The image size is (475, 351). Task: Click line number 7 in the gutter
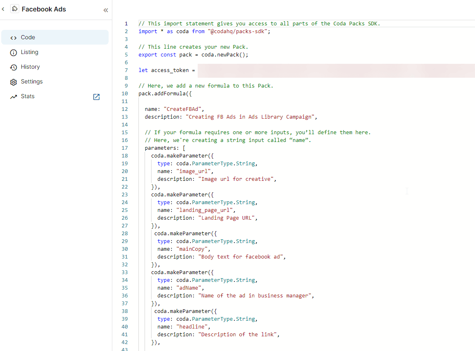(126, 70)
